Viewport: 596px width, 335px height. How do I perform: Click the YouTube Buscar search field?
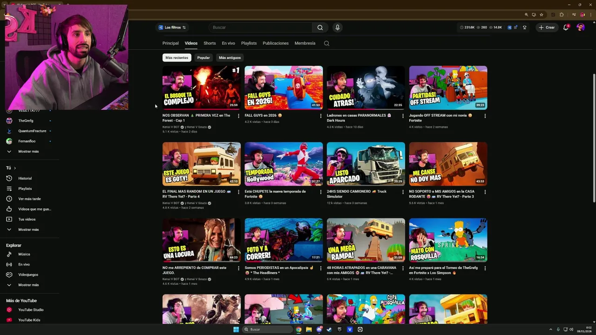click(261, 27)
